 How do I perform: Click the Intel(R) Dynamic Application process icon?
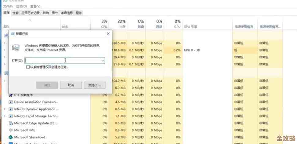coord(10,109)
